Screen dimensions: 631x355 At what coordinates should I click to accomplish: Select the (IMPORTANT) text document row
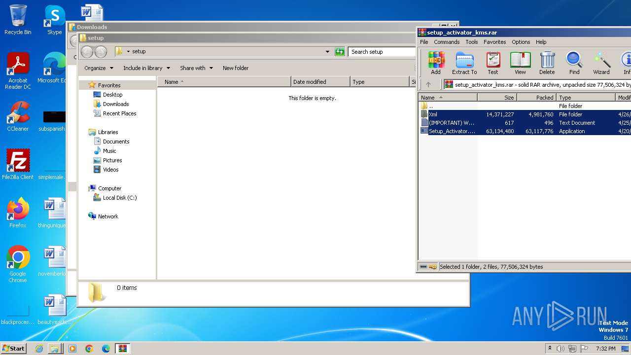[525, 123]
